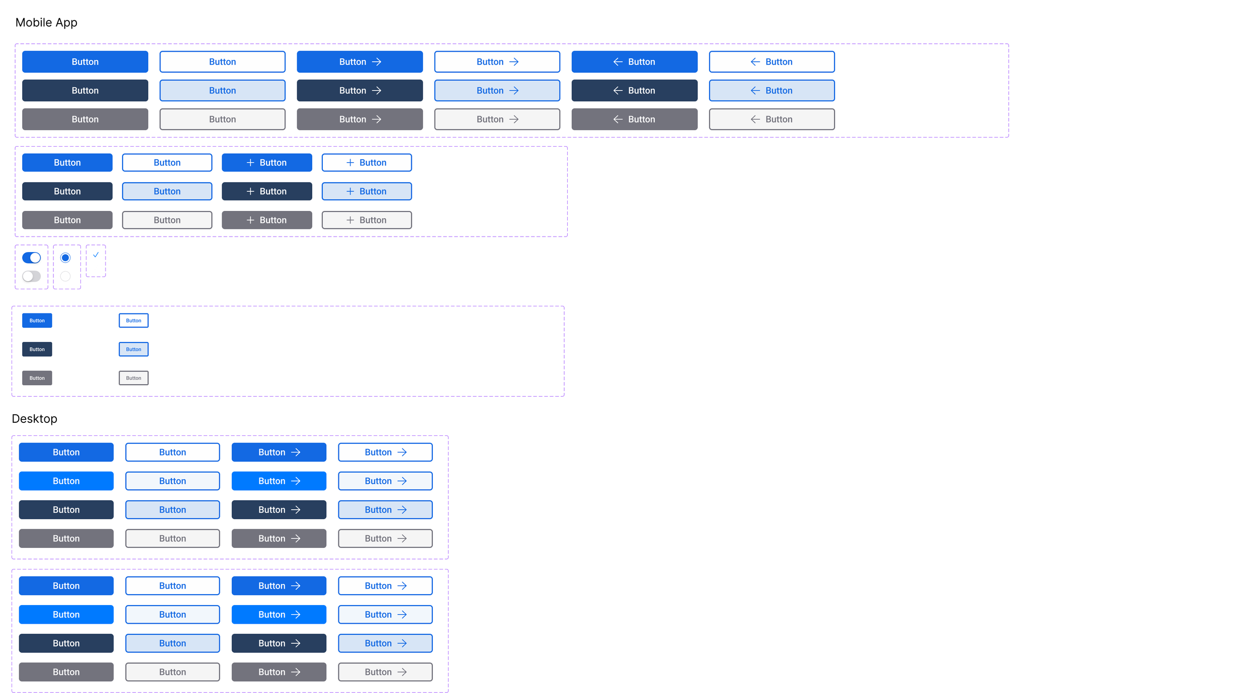Select the Mobile App heading text
The width and height of the screenshot is (1257, 693).
click(x=46, y=23)
